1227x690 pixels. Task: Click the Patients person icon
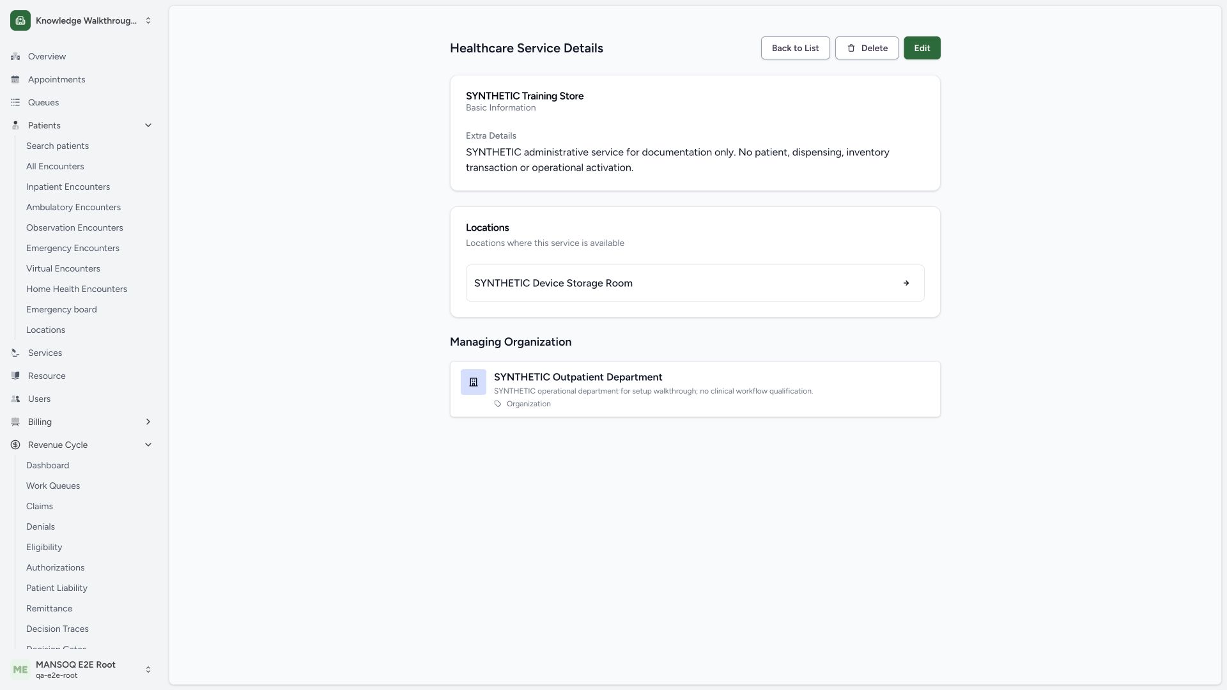click(x=15, y=125)
